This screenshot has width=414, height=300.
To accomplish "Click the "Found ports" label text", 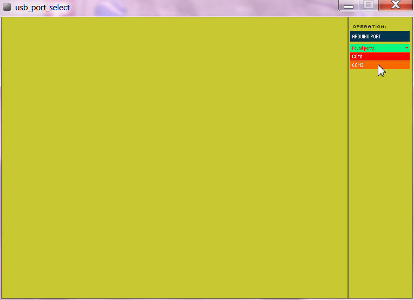I will click(x=363, y=48).
